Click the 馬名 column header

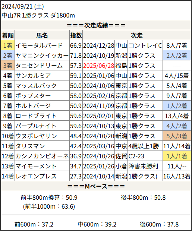(42, 35)
